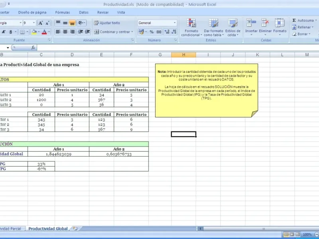This screenshot has width=319, height=239.
Task: Open font color dropdown arrow
Action: 49,32
